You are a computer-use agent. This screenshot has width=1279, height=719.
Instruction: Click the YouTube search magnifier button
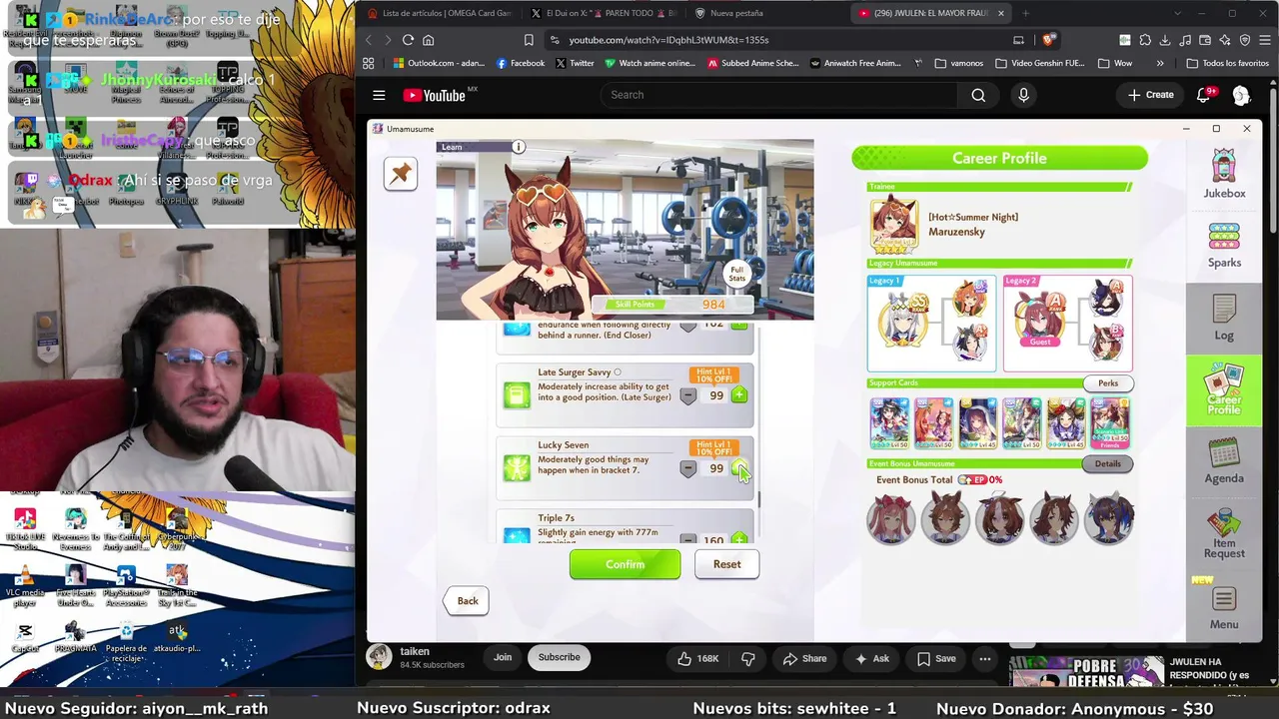pos(978,95)
